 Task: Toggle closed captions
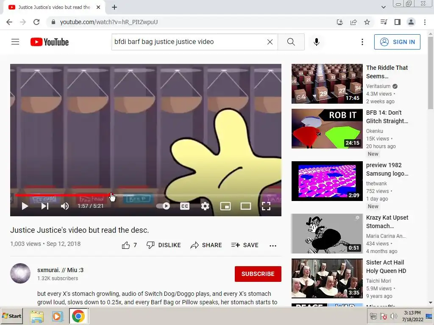(185, 206)
